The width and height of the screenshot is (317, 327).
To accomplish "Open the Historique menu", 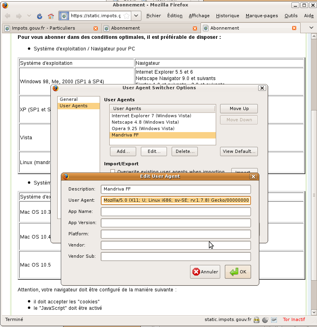I will coord(227,16).
